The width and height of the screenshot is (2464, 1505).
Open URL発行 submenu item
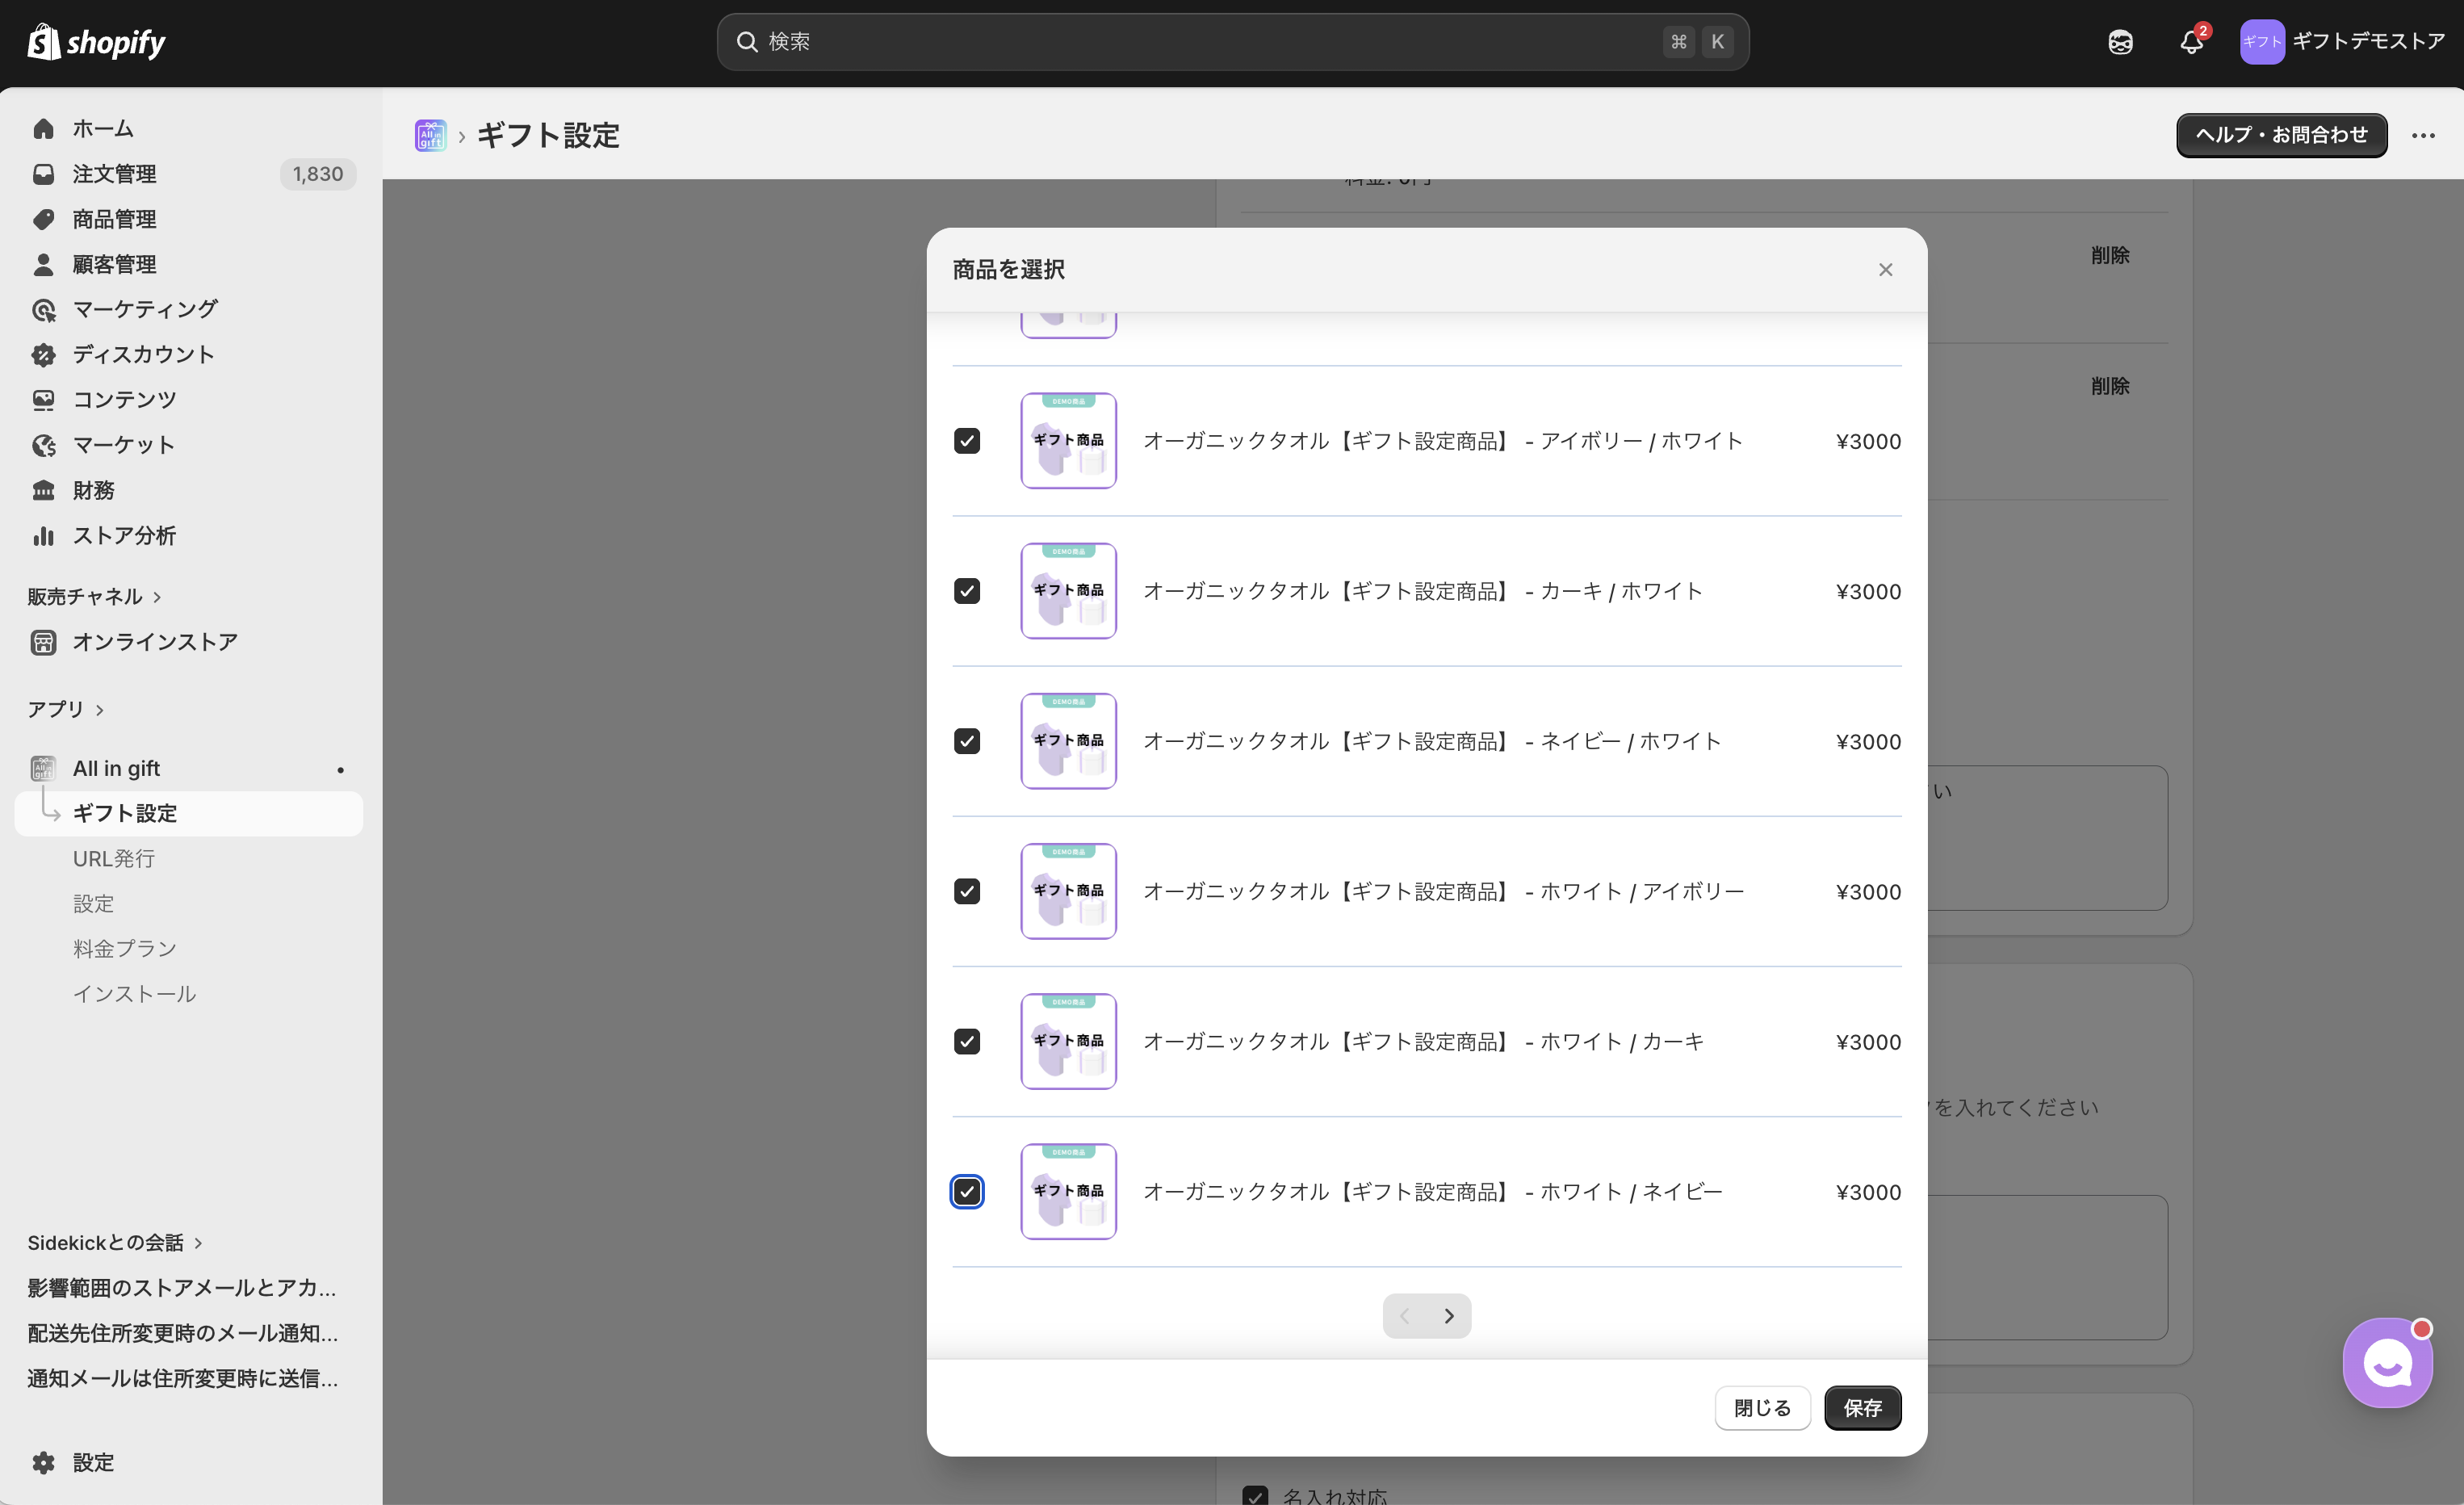[114, 859]
